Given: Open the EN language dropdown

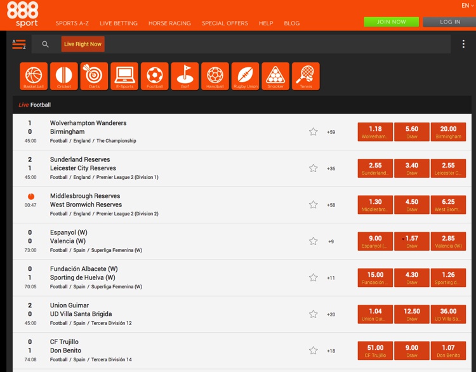Looking at the screenshot, I should click(x=467, y=6).
